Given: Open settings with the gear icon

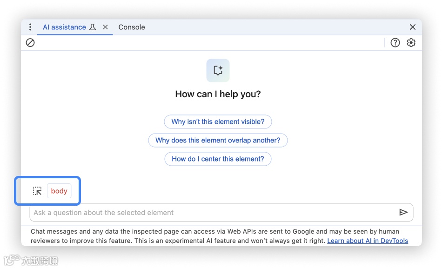Looking at the screenshot, I should click(411, 43).
